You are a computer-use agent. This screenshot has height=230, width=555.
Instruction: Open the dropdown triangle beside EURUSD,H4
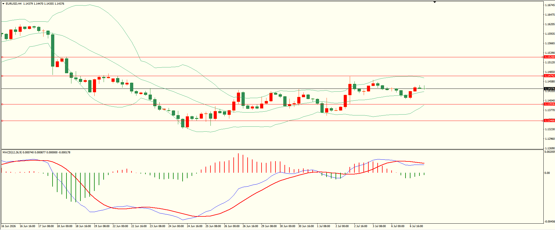(x=3, y=4)
